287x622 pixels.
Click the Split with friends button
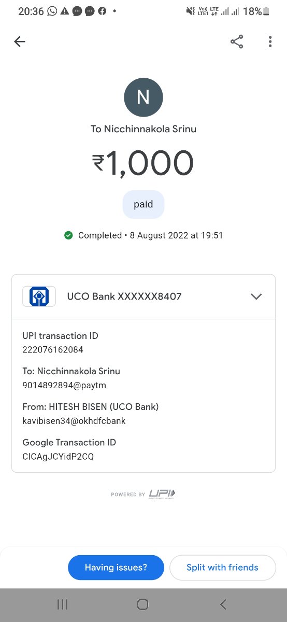click(x=222, y=568)
